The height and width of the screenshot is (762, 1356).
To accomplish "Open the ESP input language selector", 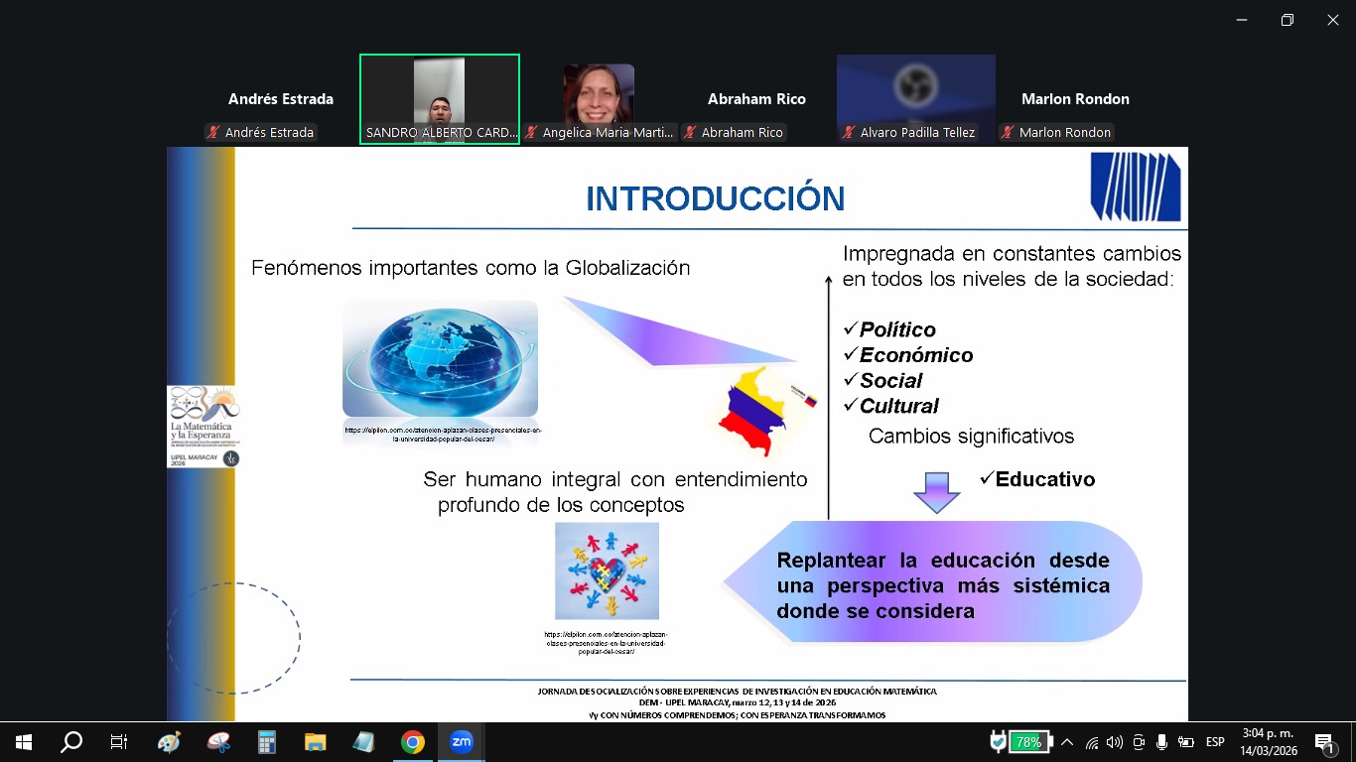I will tap(1215, 742).
